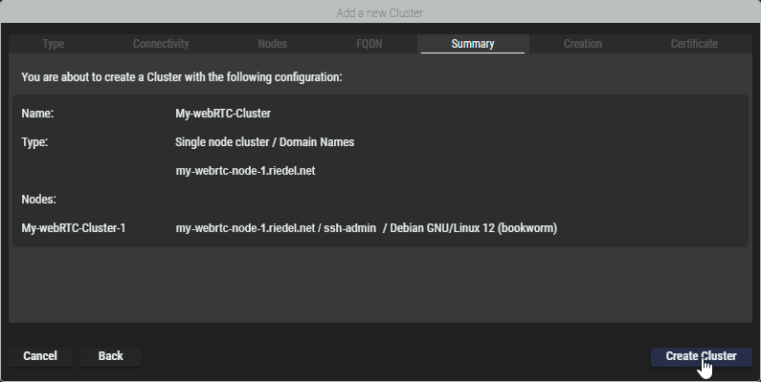Image resolution: width=761 pixels, height=382 pixels.
Task: Jump to the Creation tab
Action: (x=582, y=44)
